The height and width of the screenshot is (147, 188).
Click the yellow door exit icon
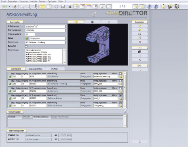click(163, 6)
